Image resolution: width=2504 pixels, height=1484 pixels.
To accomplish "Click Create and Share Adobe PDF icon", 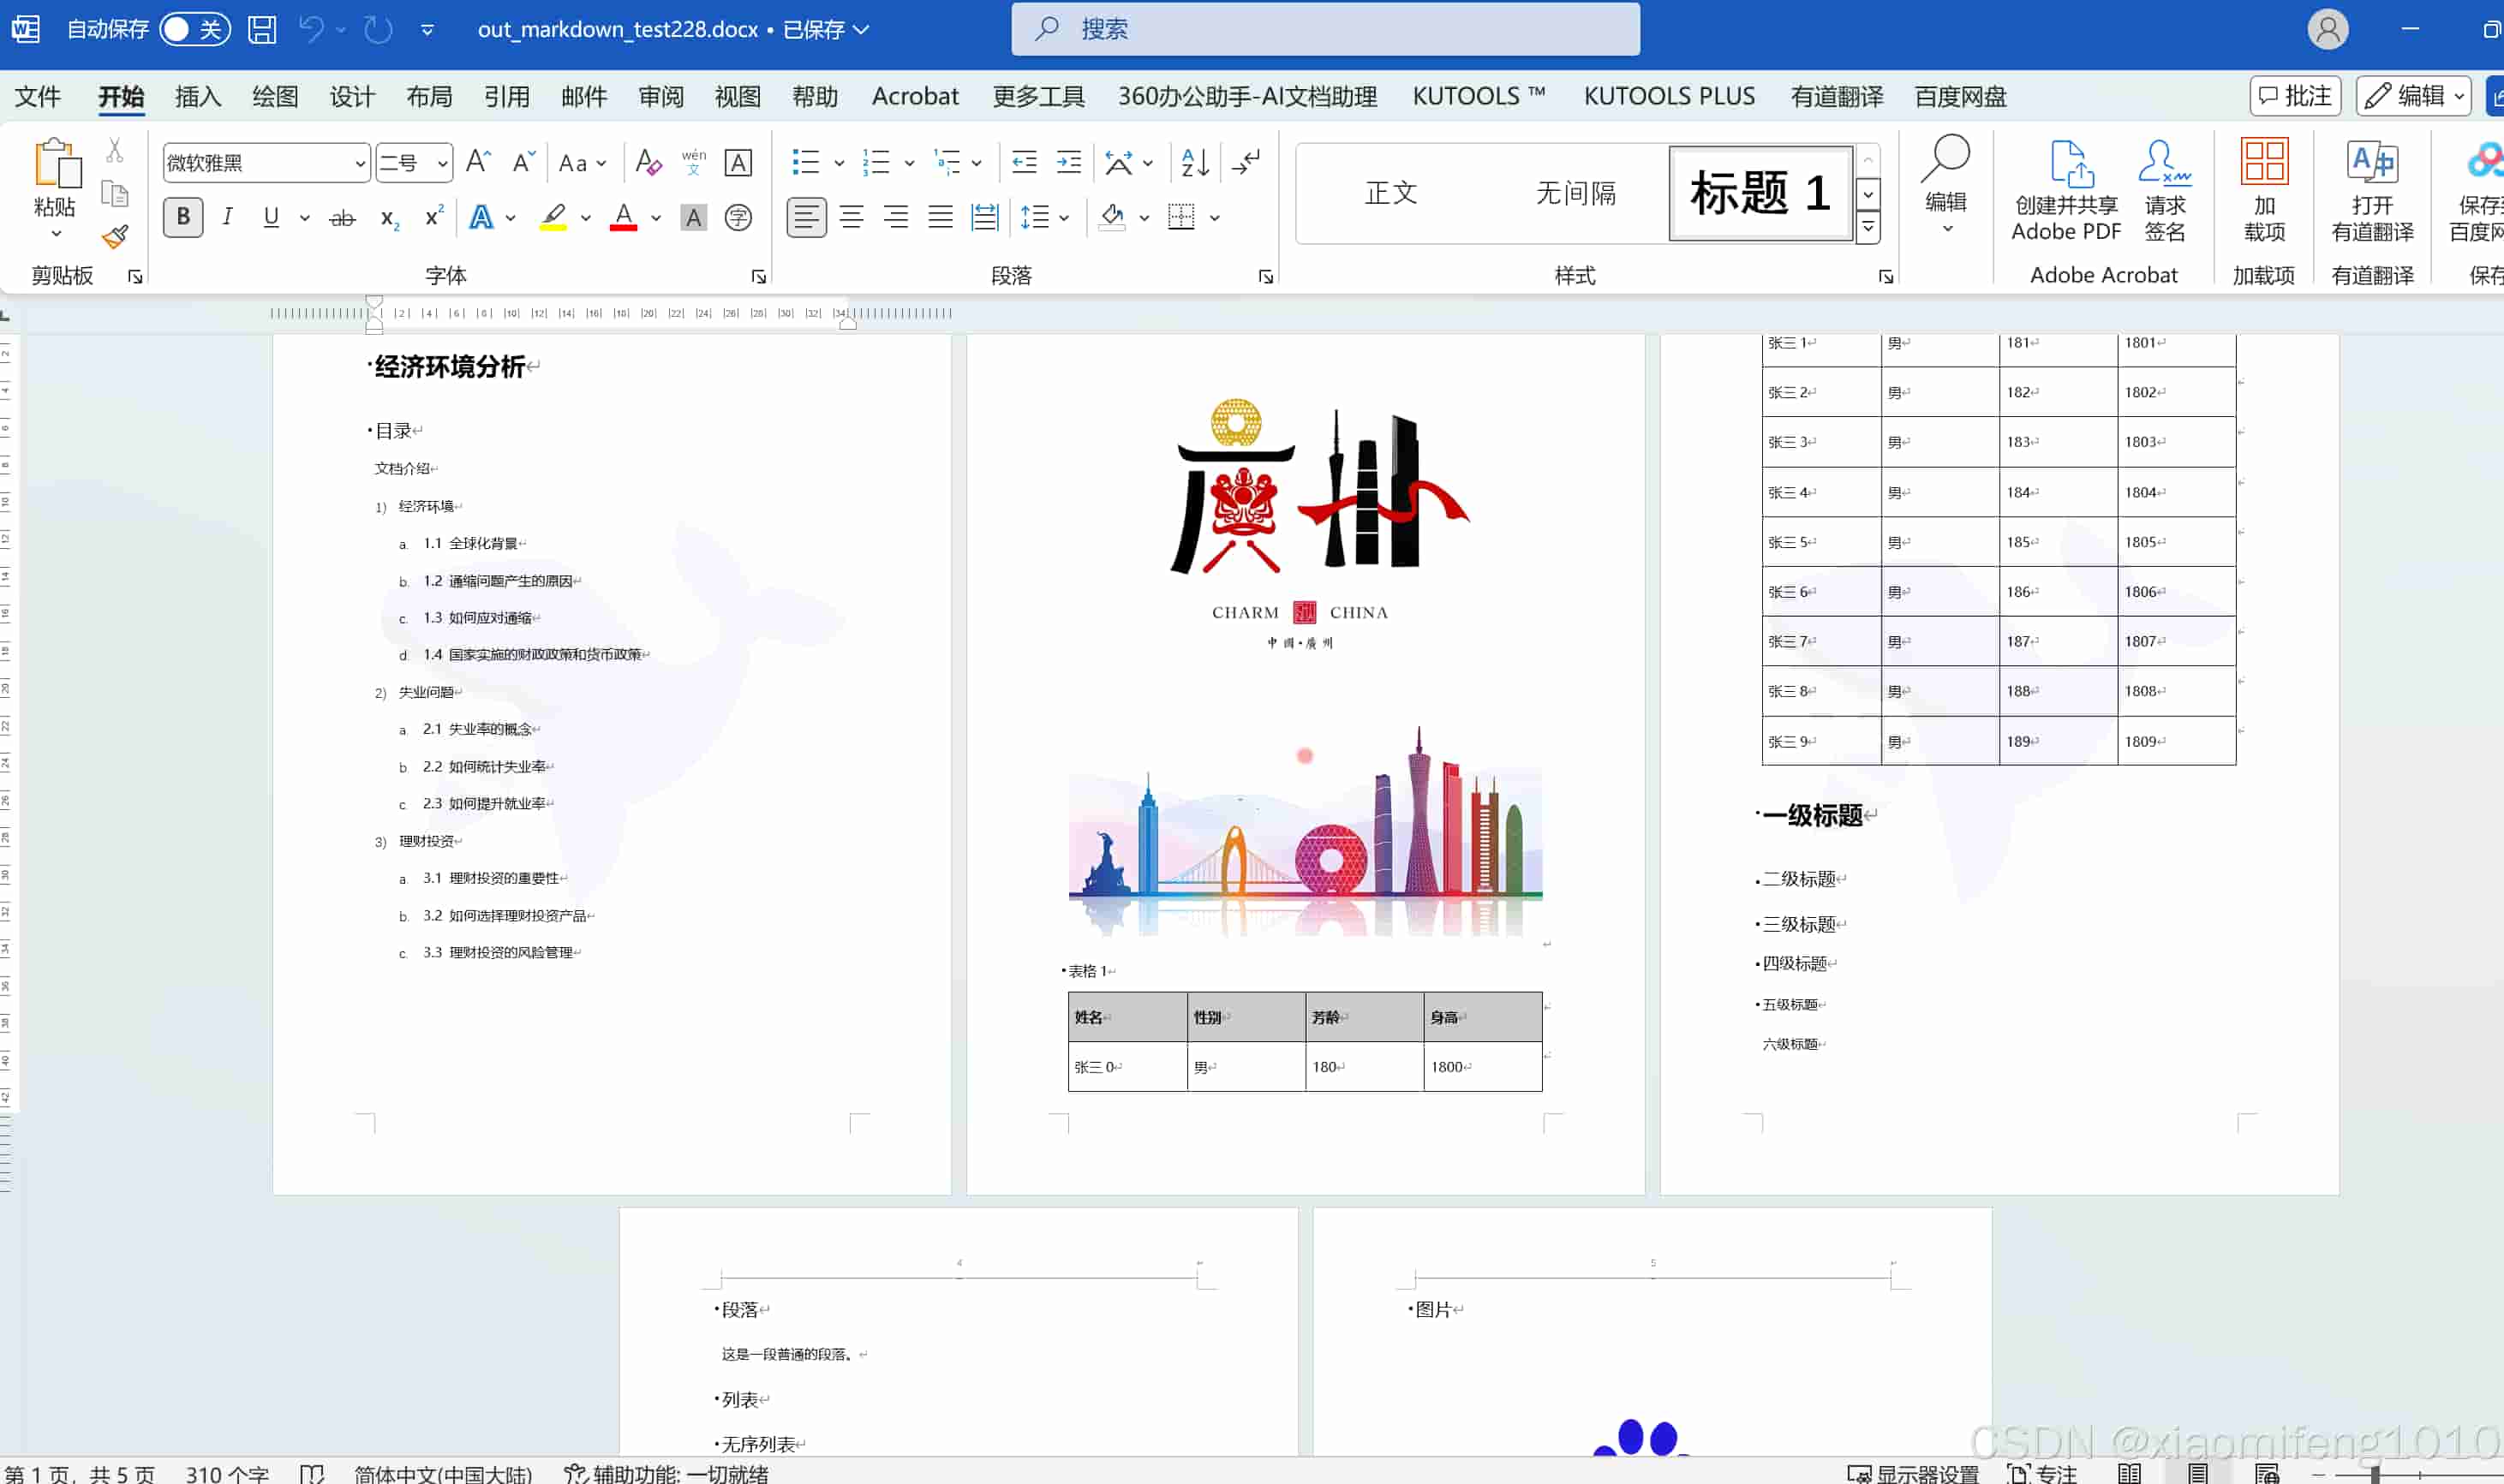I will tap(2066, 190).
